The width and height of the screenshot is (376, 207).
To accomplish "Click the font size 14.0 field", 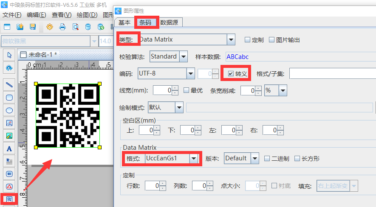I will (105, 41).
